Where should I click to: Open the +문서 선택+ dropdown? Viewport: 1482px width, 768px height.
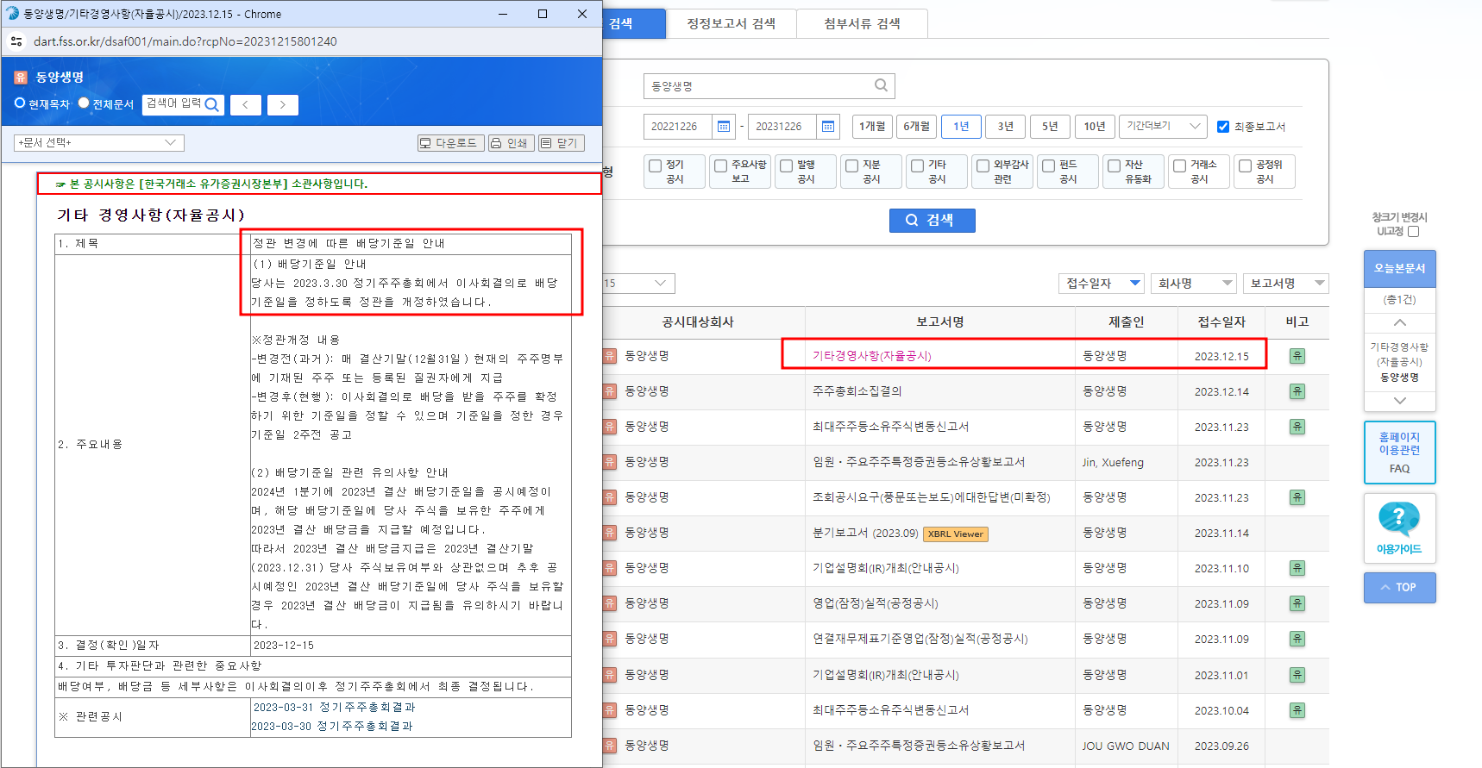pos(99,142)
